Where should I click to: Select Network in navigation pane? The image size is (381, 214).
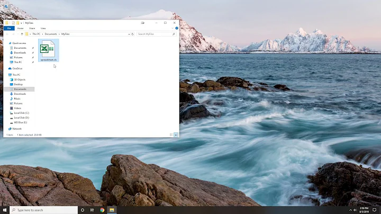[x=17, y=129]
